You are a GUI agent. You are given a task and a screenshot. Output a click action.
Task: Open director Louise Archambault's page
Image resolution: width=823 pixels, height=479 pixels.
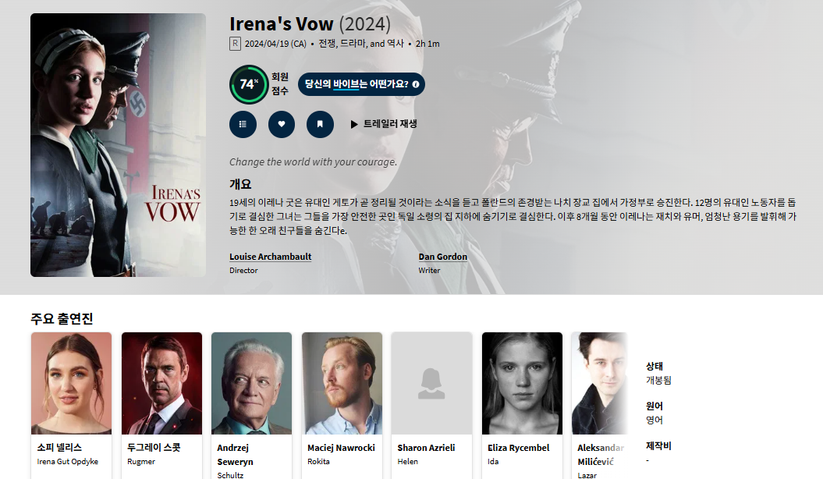[x=271, y=257]
